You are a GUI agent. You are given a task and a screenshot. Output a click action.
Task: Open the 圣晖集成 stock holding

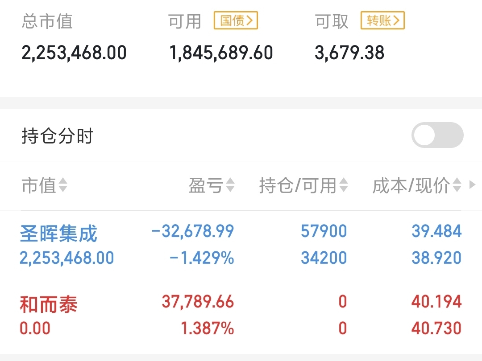pyautogui.click(x=58, y=234)
